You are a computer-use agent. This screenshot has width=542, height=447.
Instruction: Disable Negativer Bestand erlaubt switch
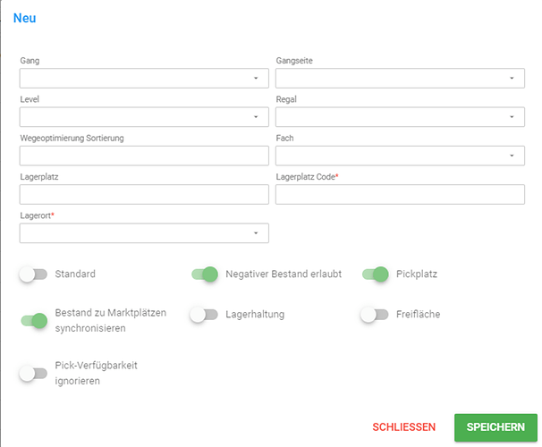(x=205, y=274)
